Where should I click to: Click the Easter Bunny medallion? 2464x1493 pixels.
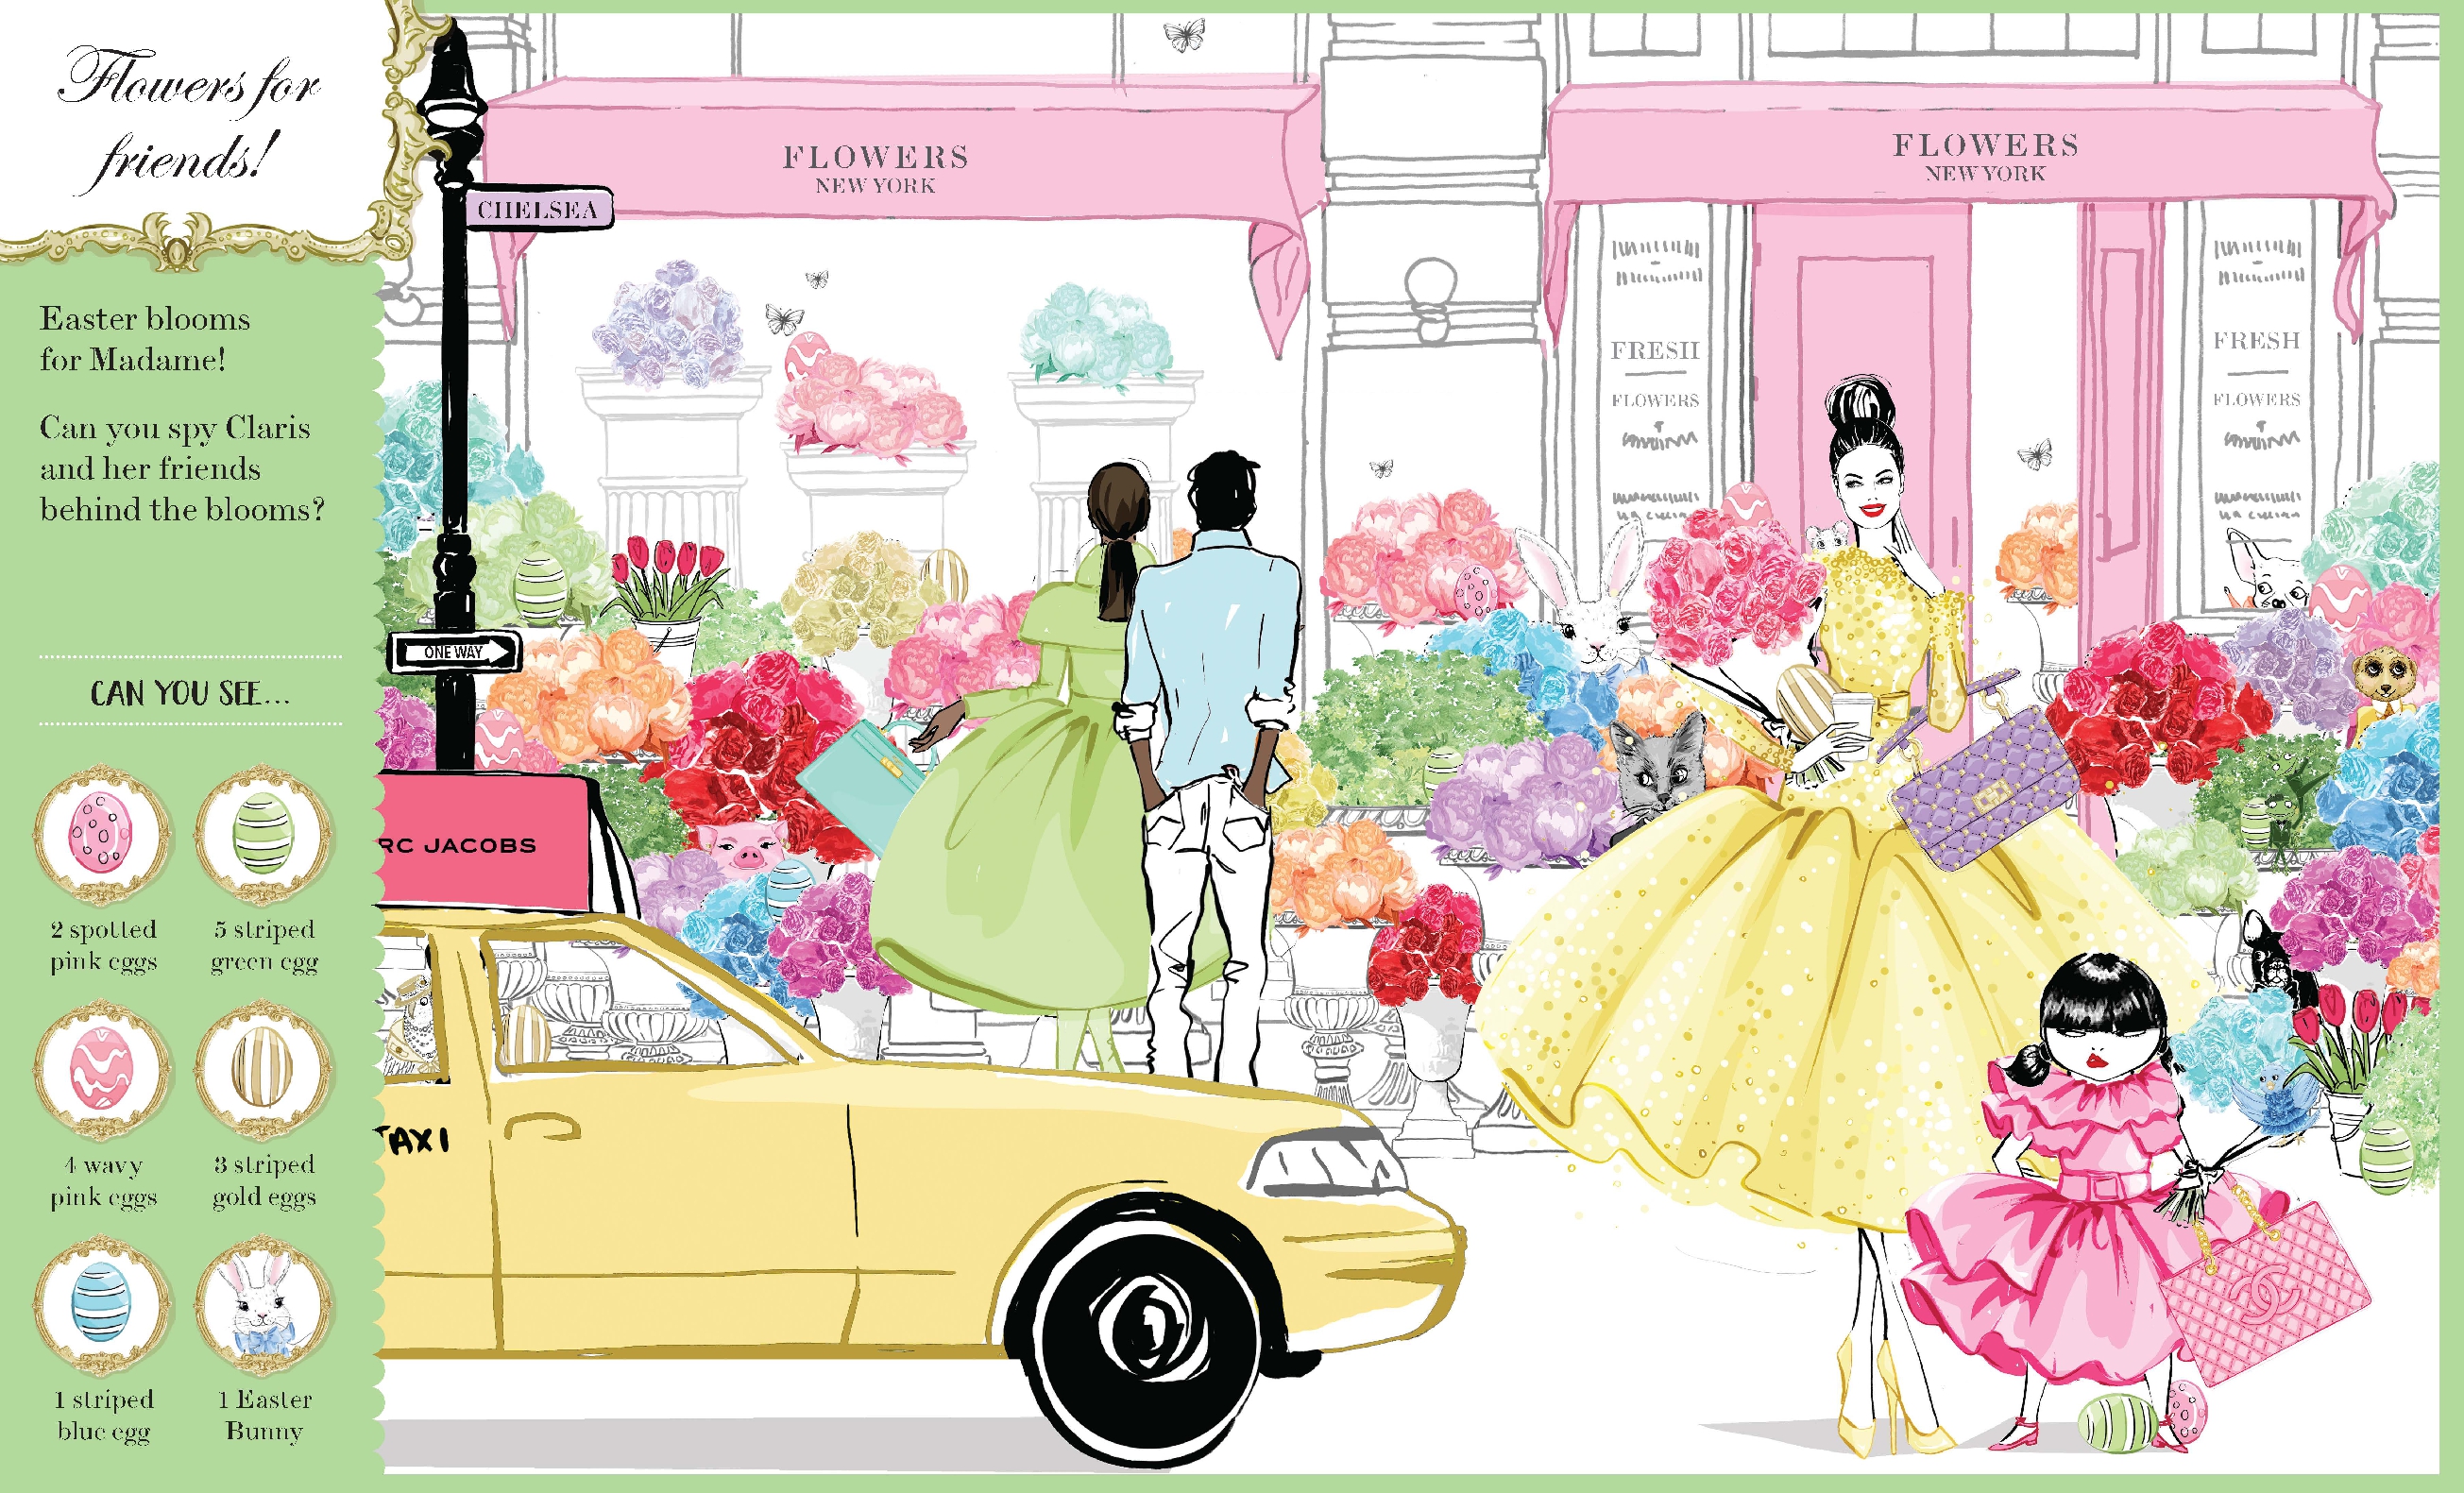263,1302
